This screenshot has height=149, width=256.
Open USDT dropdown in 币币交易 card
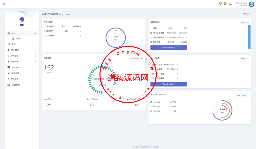(244, 59)
